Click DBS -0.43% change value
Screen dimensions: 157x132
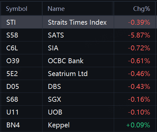pyautogui.click(x=139, y=87)
